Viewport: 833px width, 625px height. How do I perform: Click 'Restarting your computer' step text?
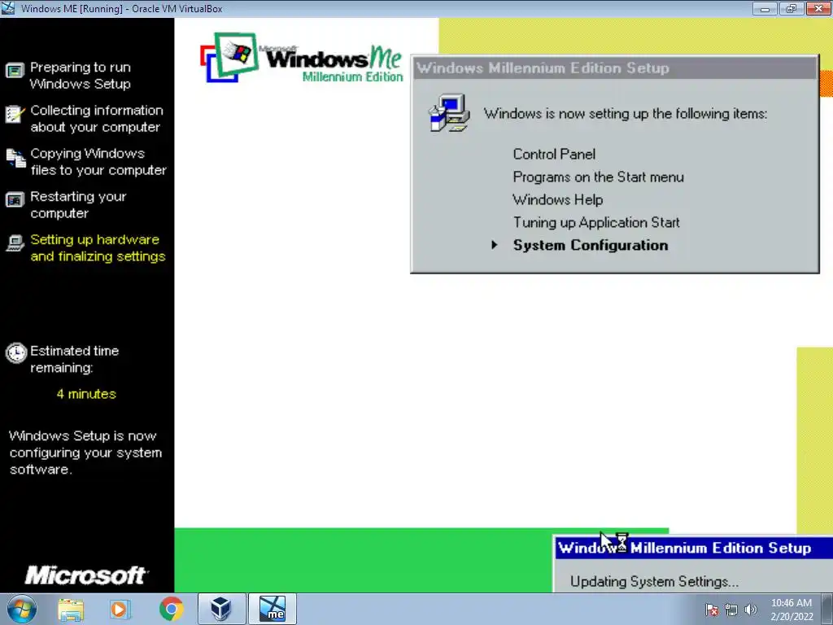click(78, 204)
